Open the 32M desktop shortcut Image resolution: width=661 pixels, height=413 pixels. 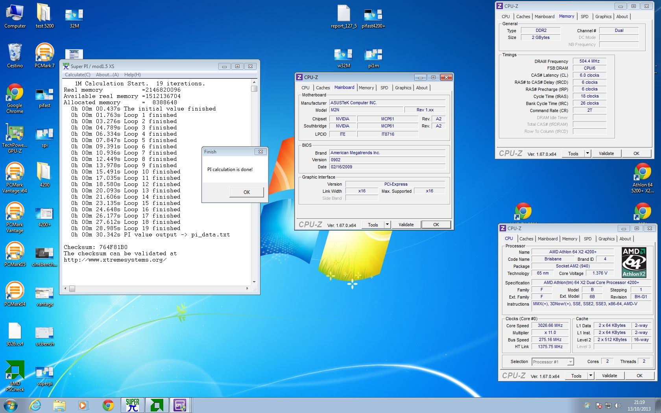[74, 18]
